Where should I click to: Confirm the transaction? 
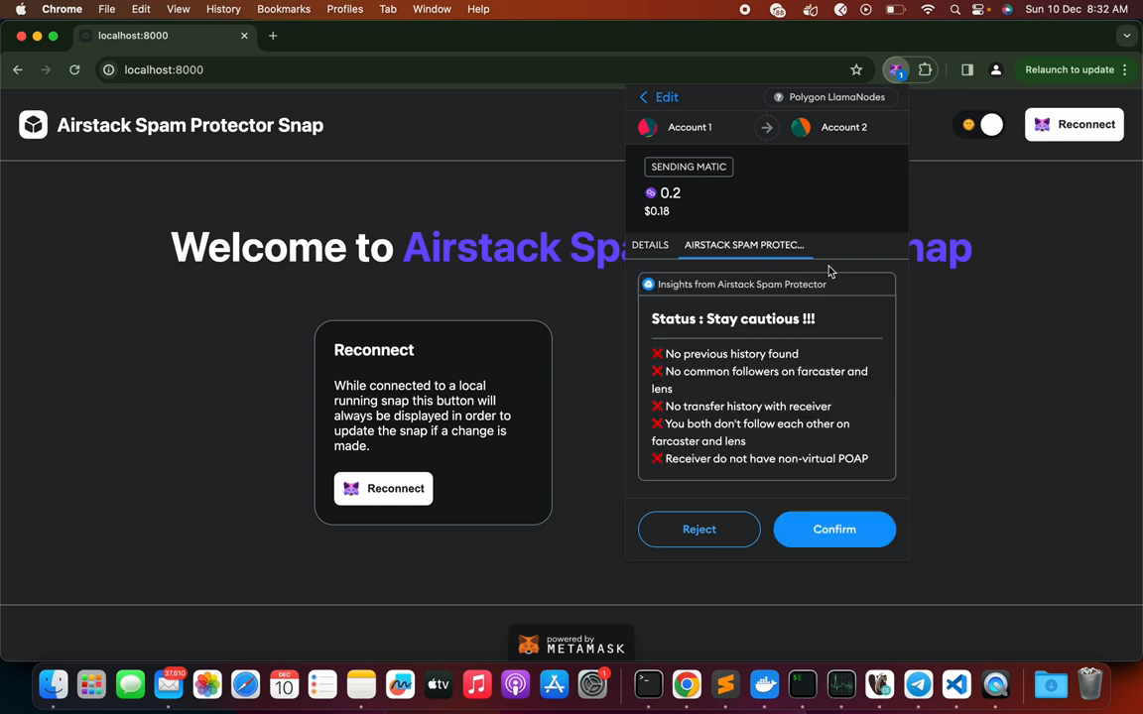click(834, 529)
